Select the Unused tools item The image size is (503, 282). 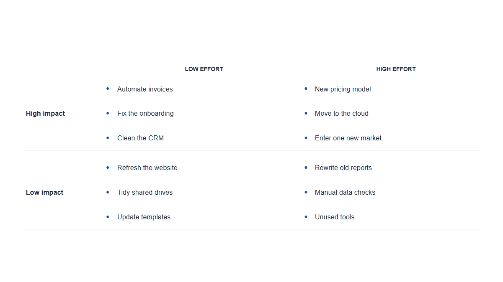tap(335, 217)
